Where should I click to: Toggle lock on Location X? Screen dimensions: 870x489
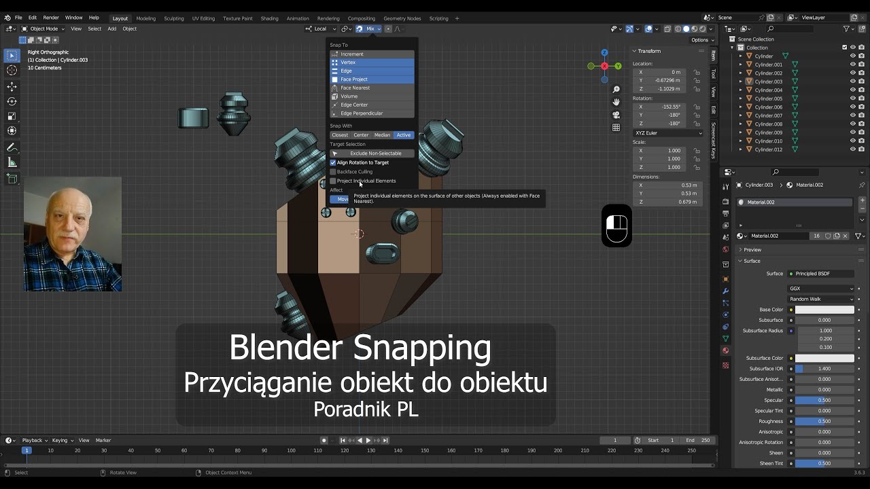[x=697, y=72]
